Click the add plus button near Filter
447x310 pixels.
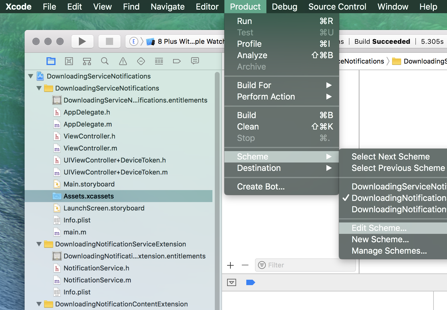[230, 265]
